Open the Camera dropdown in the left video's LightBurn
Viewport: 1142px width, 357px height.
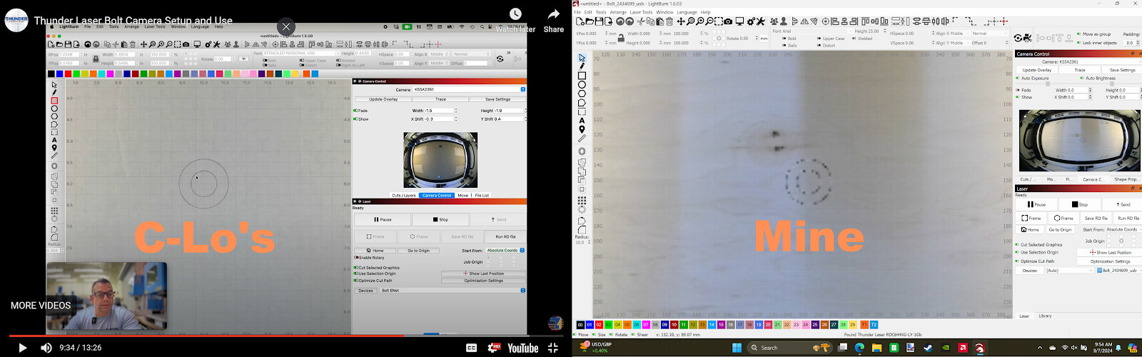(x=470, y=89)
